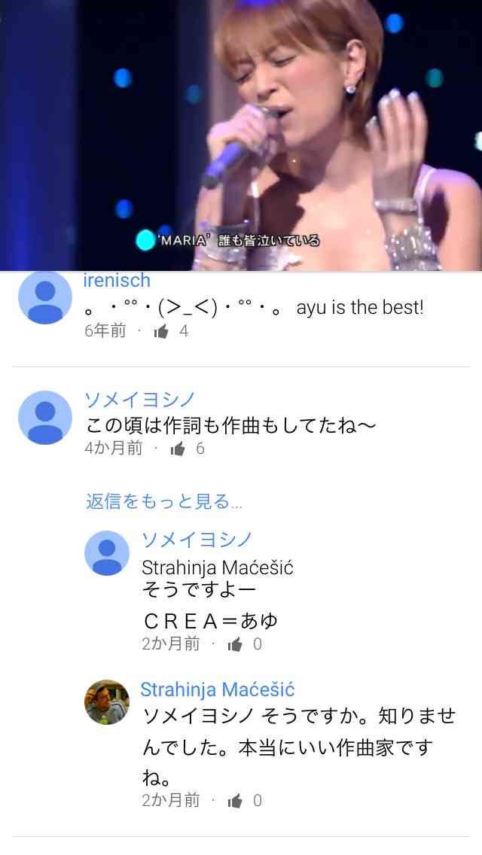
Task: Open ソメイヨシノ username in the reply
Action: (x=197, y=540)
